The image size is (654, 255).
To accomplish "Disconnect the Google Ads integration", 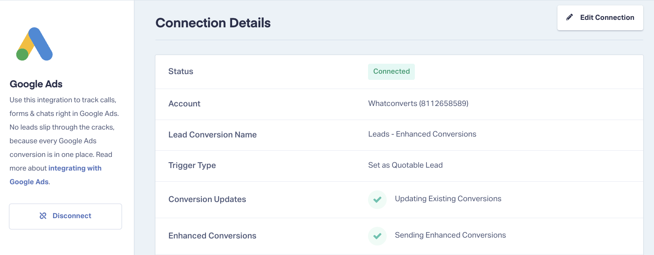I will click(65, 216).
